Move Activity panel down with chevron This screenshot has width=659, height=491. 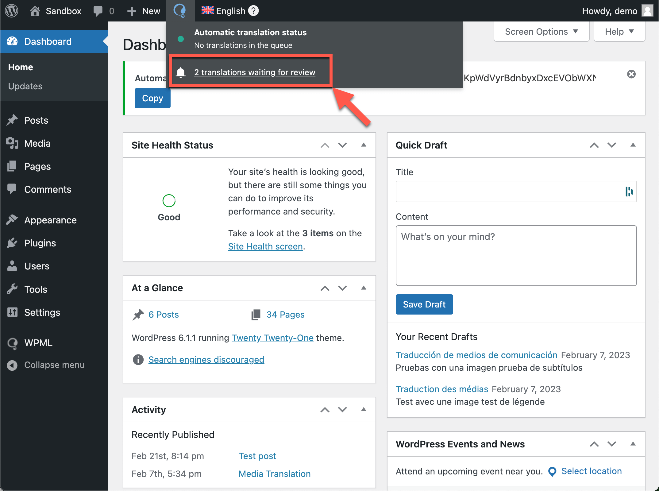point(342,409)
